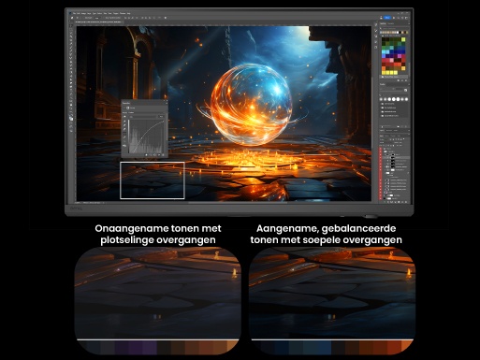This screenshot has height=360, width=480.
Task: Delete the adjustment with the Properties trash icon
Action: (x=163, y=154)
